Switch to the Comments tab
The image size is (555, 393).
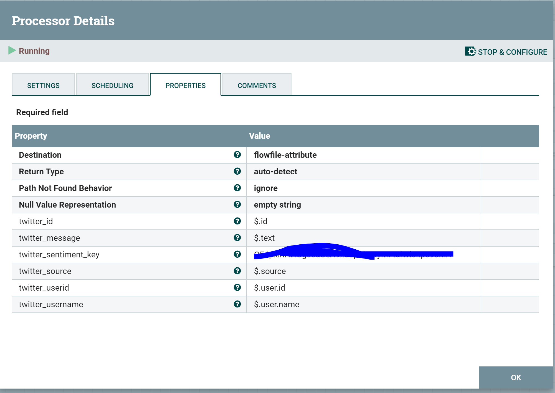point(257,85)
